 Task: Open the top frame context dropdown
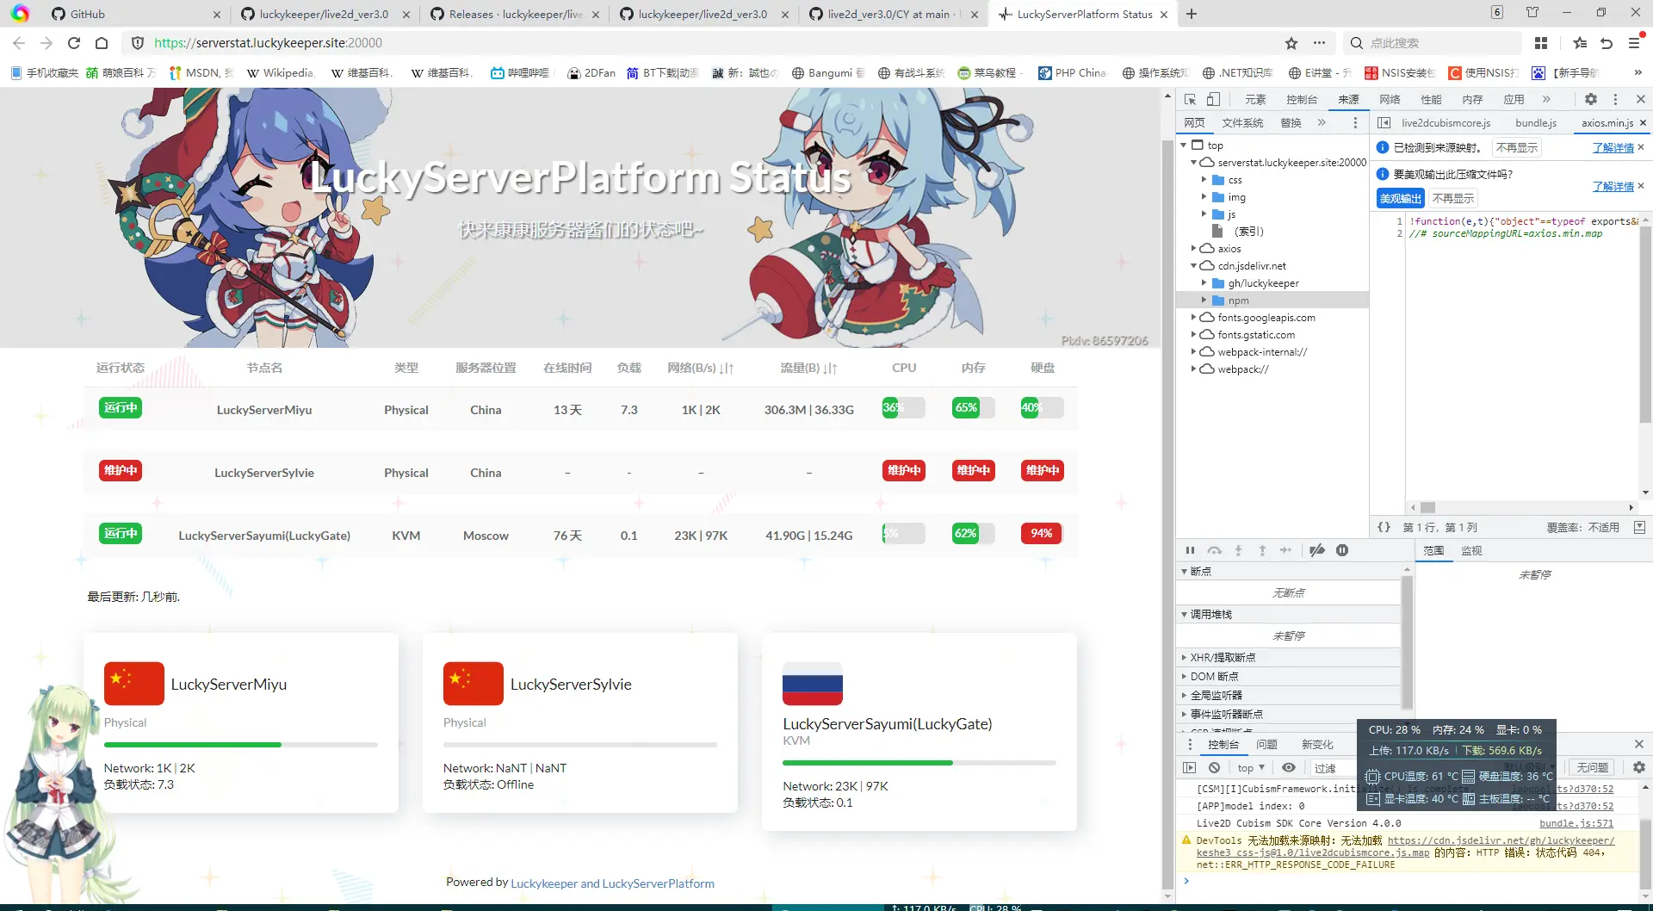coord(1251,767)
